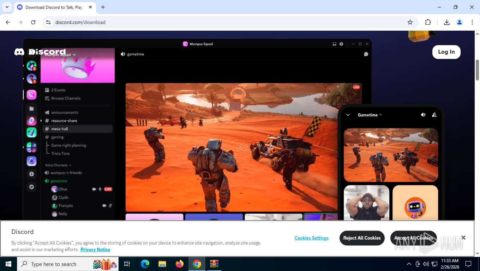Go back using the browser back arrow
Viewport: 480px width, 271px height.
point(8,22)
